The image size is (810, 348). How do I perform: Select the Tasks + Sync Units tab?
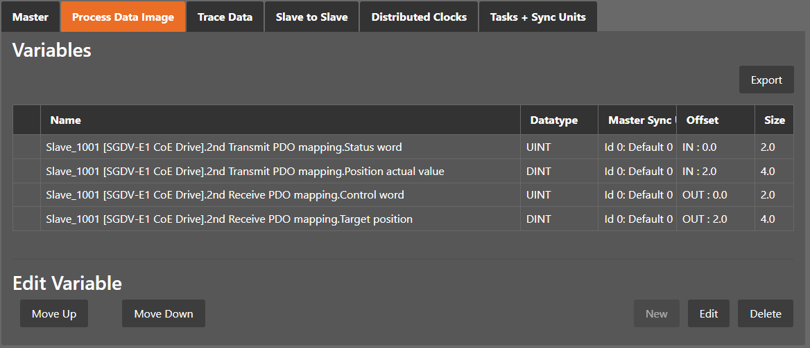[x=537, y=17]
